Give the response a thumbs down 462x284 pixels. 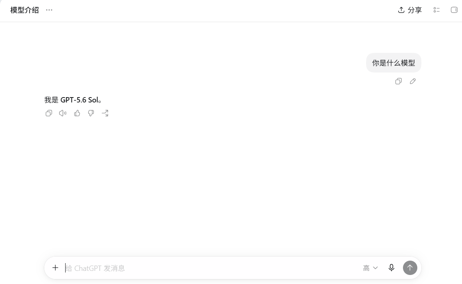(91, 113)
